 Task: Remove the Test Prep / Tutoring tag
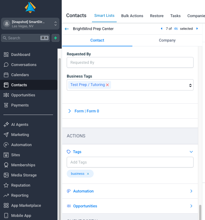[107, 85]
